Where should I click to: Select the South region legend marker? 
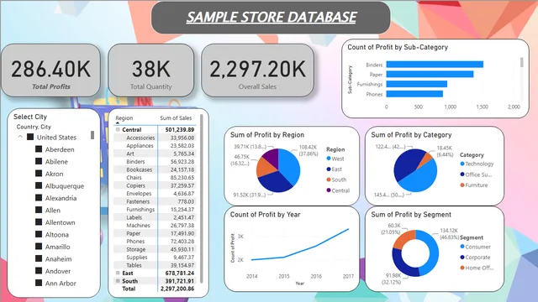(329, 180)
